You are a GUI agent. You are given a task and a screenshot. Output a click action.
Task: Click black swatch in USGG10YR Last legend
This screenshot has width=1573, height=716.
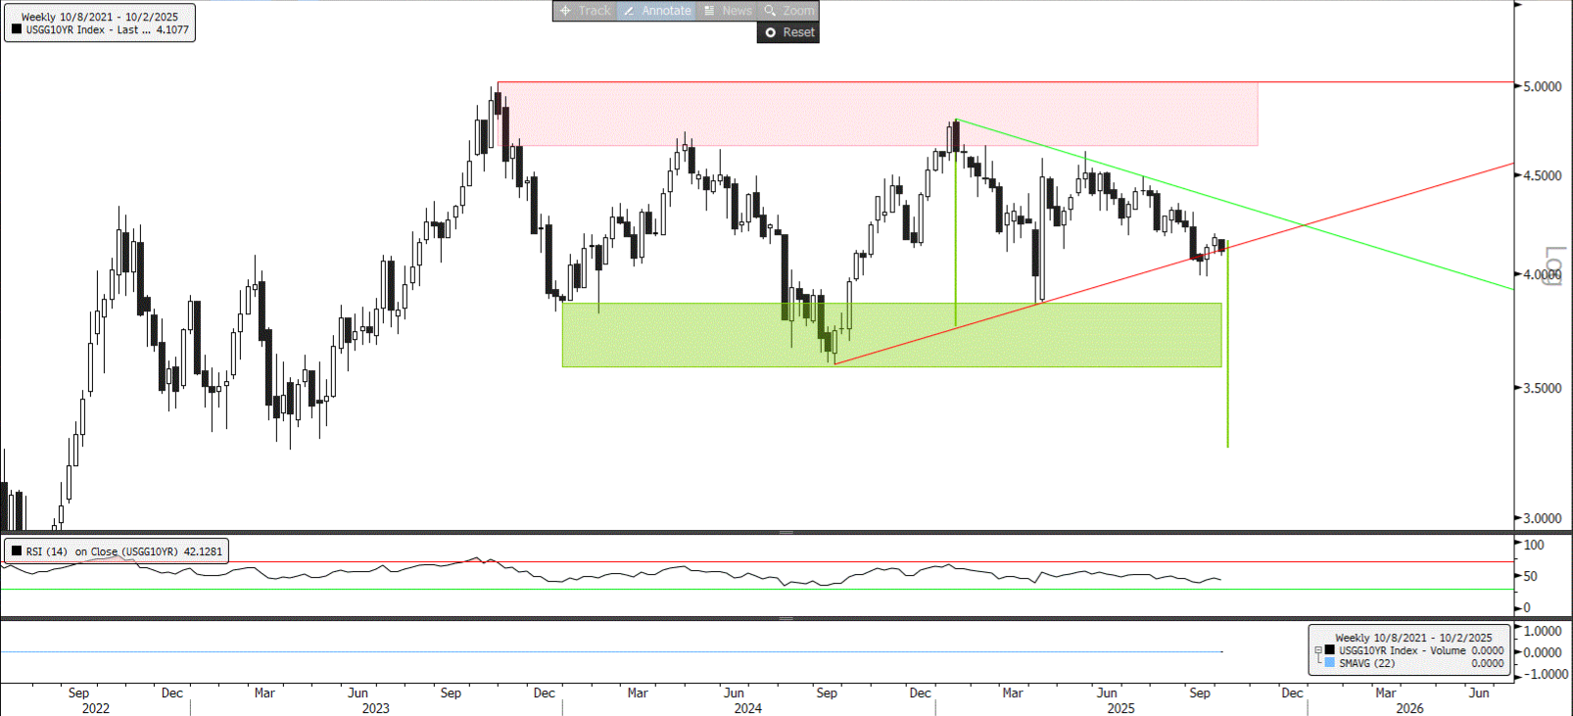[x=17, y=29]
